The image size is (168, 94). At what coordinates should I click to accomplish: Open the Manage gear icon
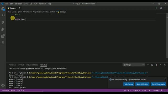tap(3, 85)
